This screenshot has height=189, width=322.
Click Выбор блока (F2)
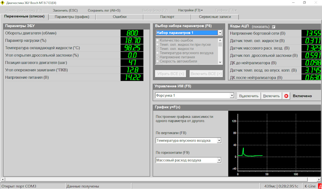(155, 10)
